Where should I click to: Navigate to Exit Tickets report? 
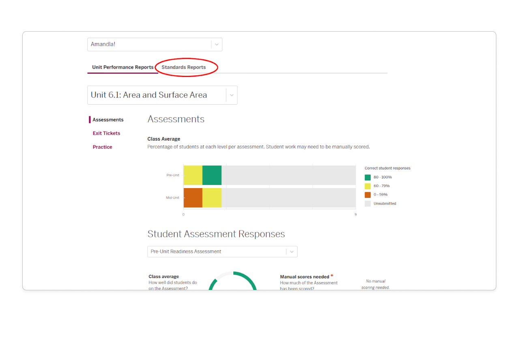tap(106, 133)
